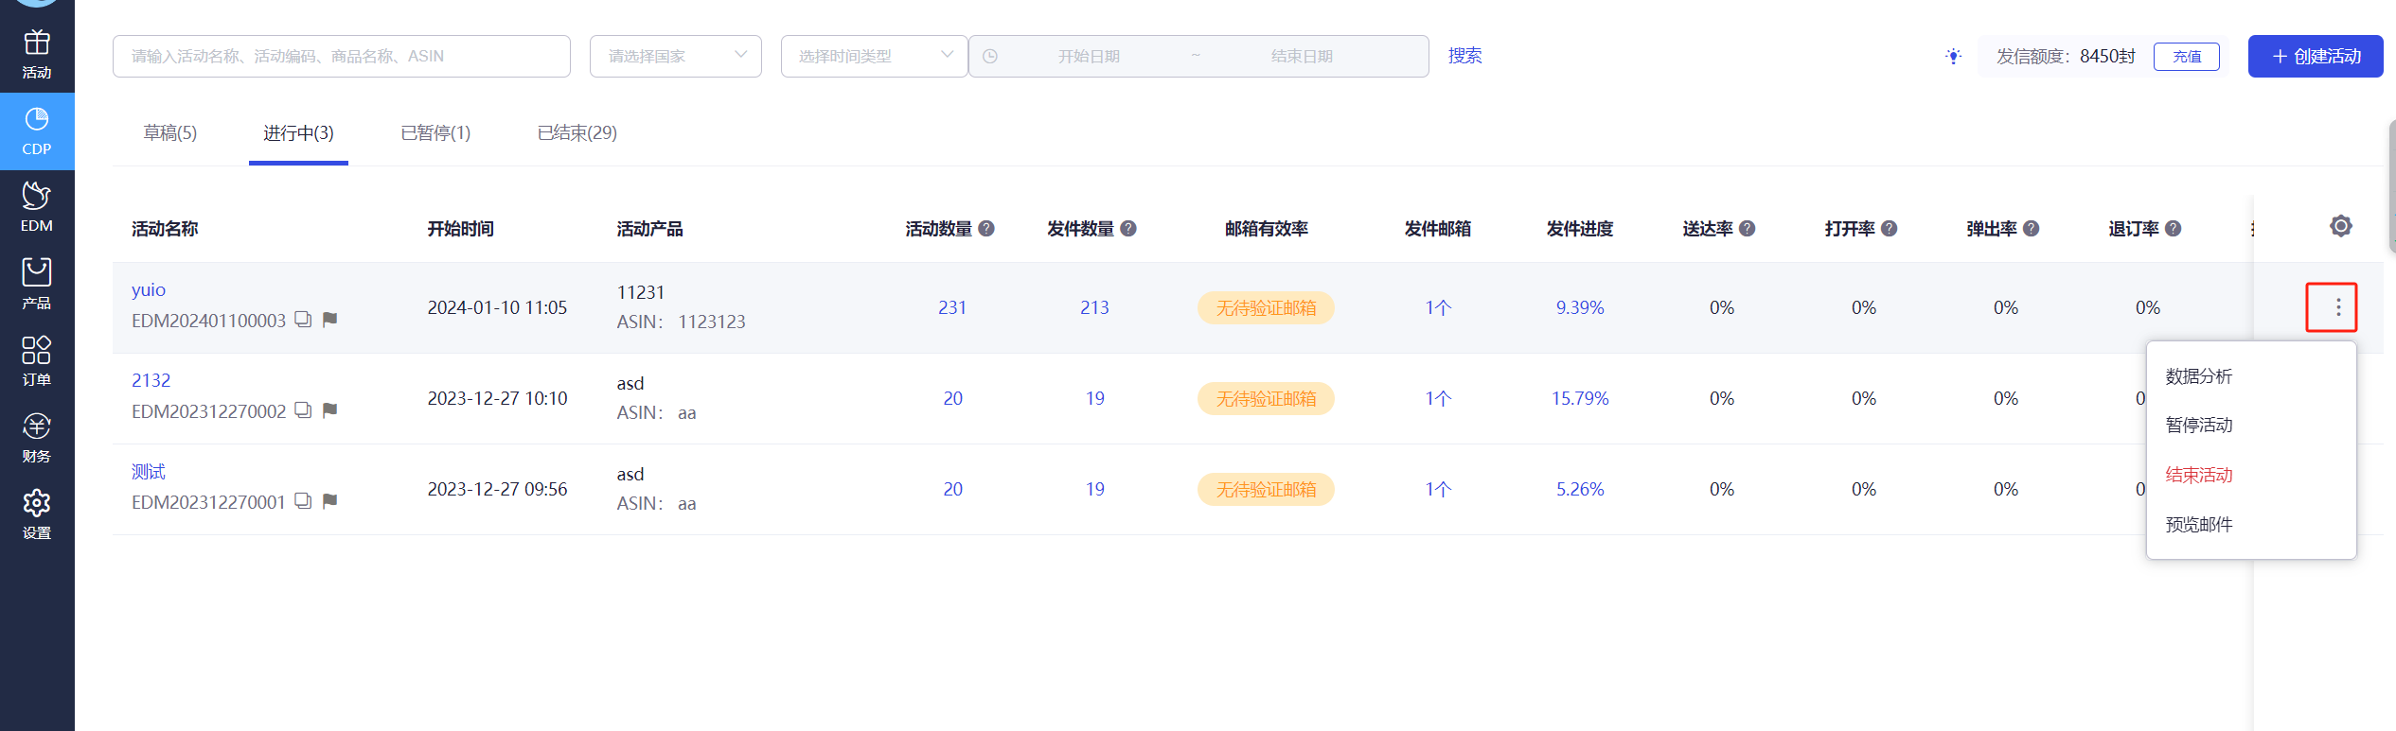Select 结束活动 from the row menu

coord(2199,475)
